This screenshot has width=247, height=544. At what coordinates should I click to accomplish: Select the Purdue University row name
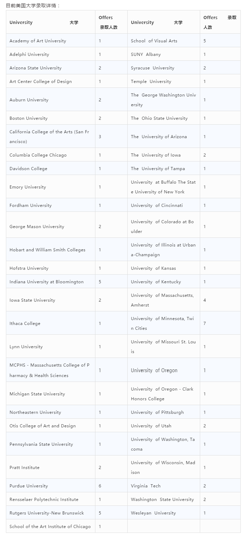pyautogui.click(x=51, y=486)
